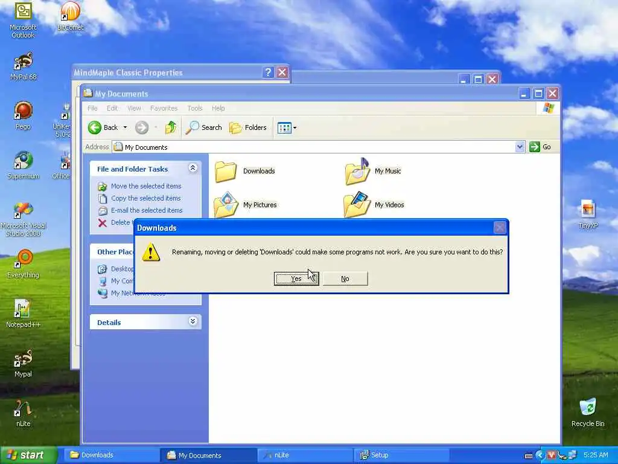Click the Start button

[x=28, y=455]
